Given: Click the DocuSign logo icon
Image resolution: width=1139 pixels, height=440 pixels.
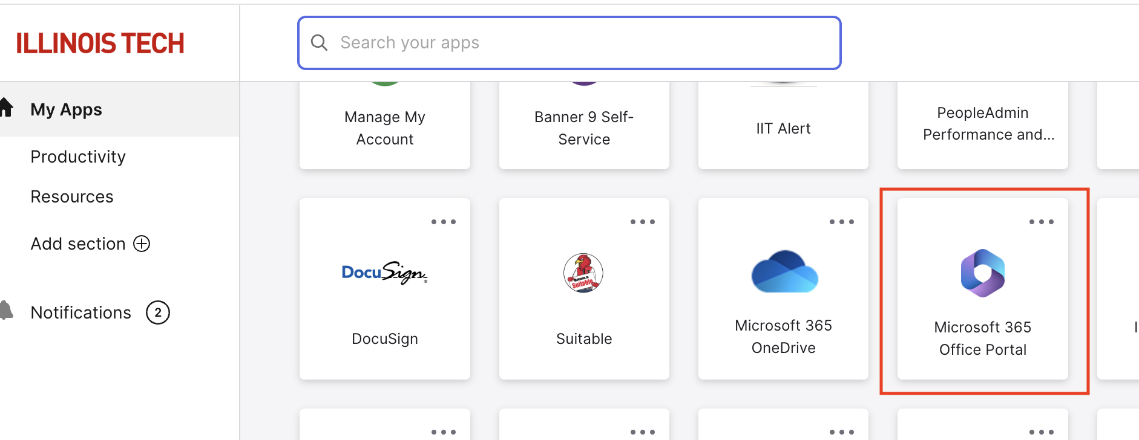Looking at the screenshot, I should pos(385,273).
